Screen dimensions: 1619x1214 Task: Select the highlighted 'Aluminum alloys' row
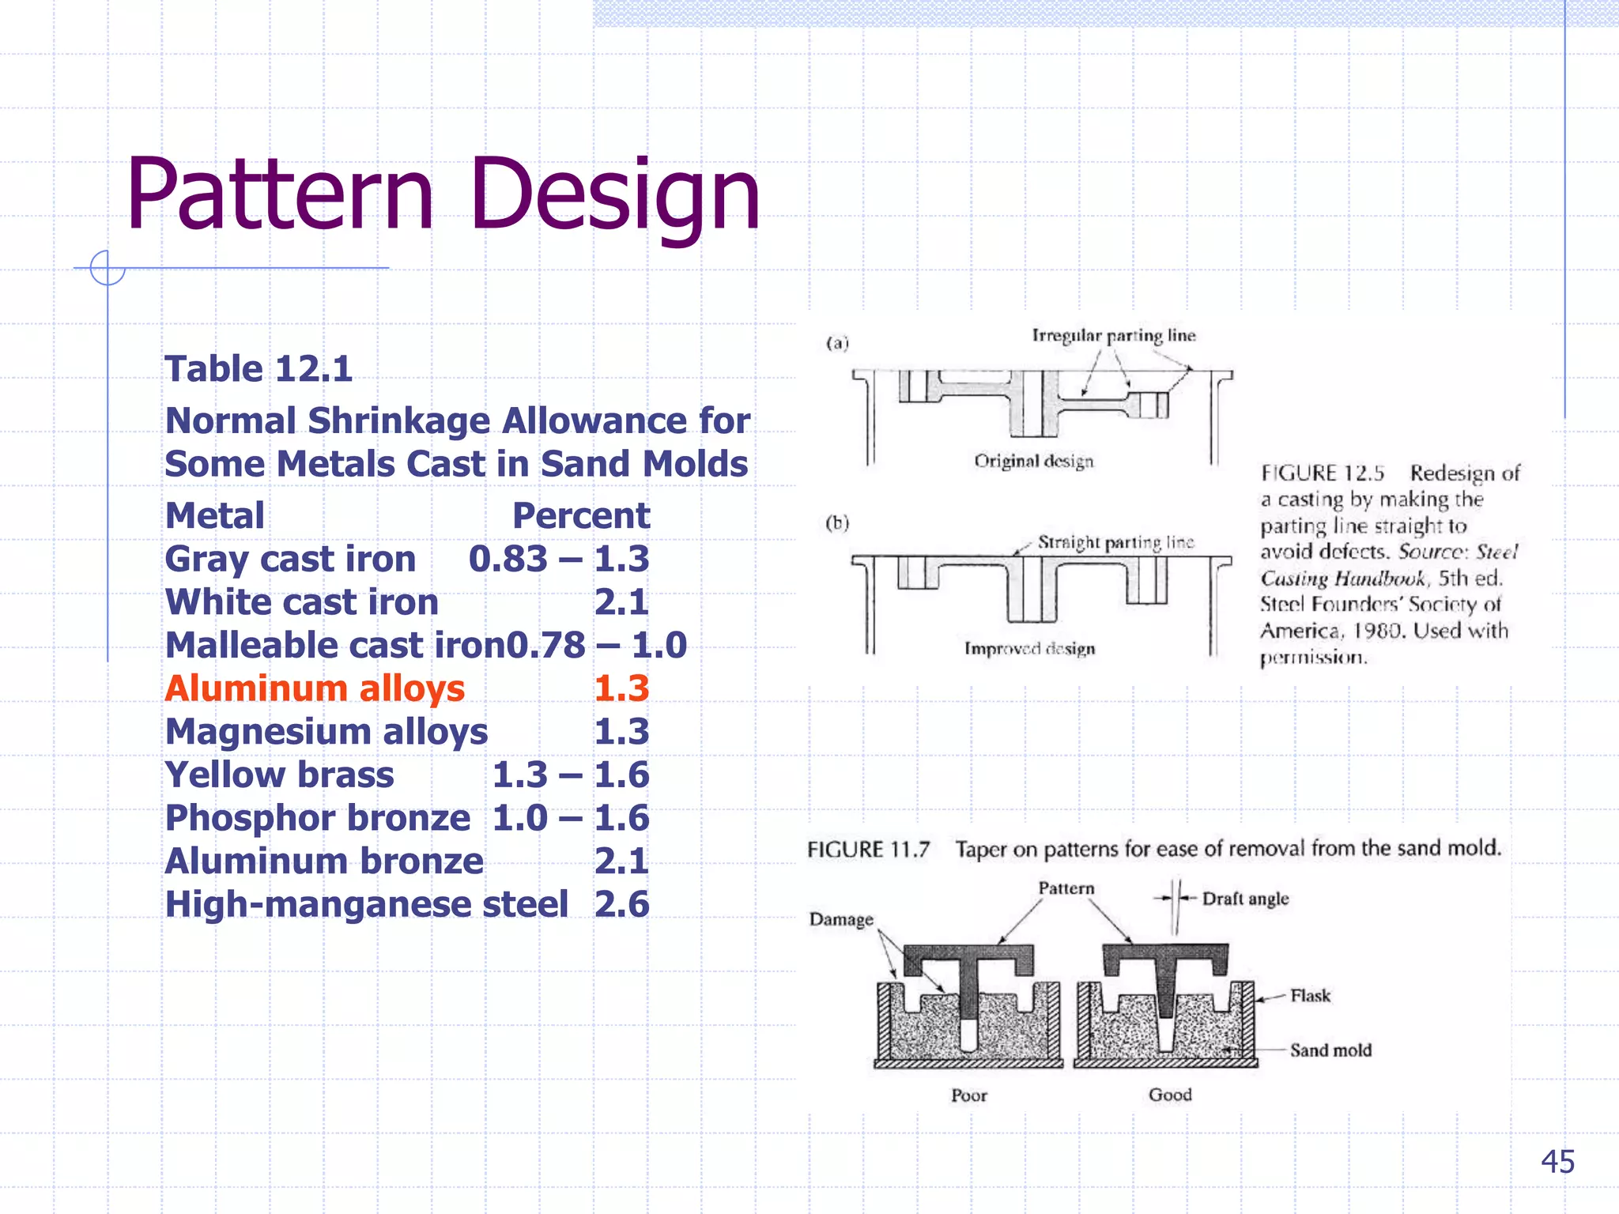click(x=407, y=688)
